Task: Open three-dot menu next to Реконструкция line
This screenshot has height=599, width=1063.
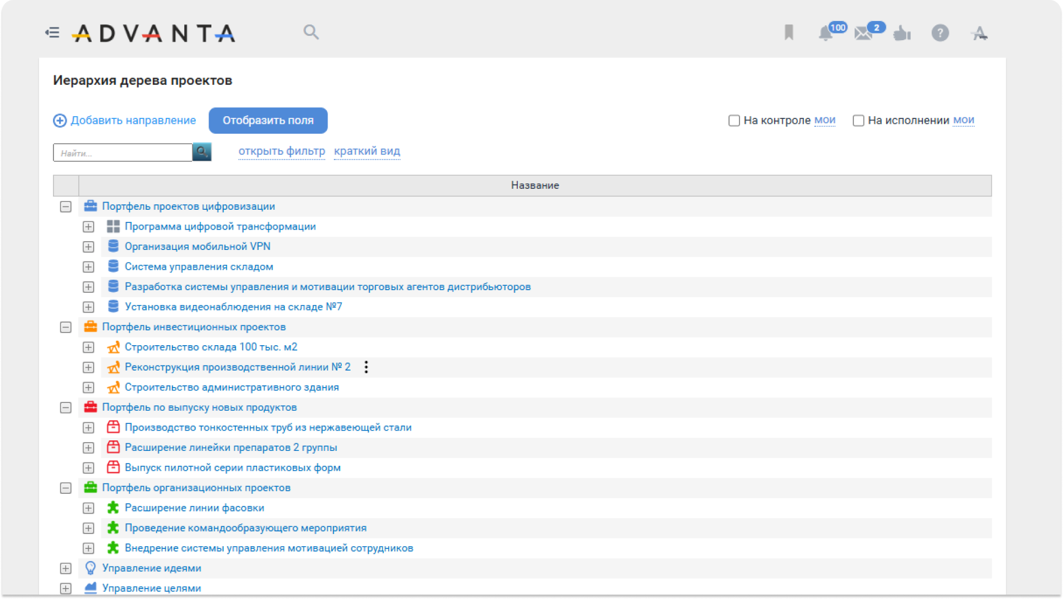Action: [x=366, y=367]
